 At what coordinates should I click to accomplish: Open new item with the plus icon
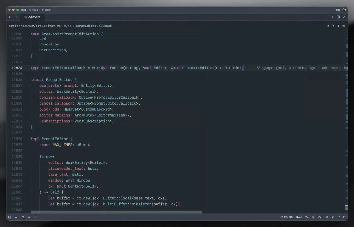tap(332, 17)
